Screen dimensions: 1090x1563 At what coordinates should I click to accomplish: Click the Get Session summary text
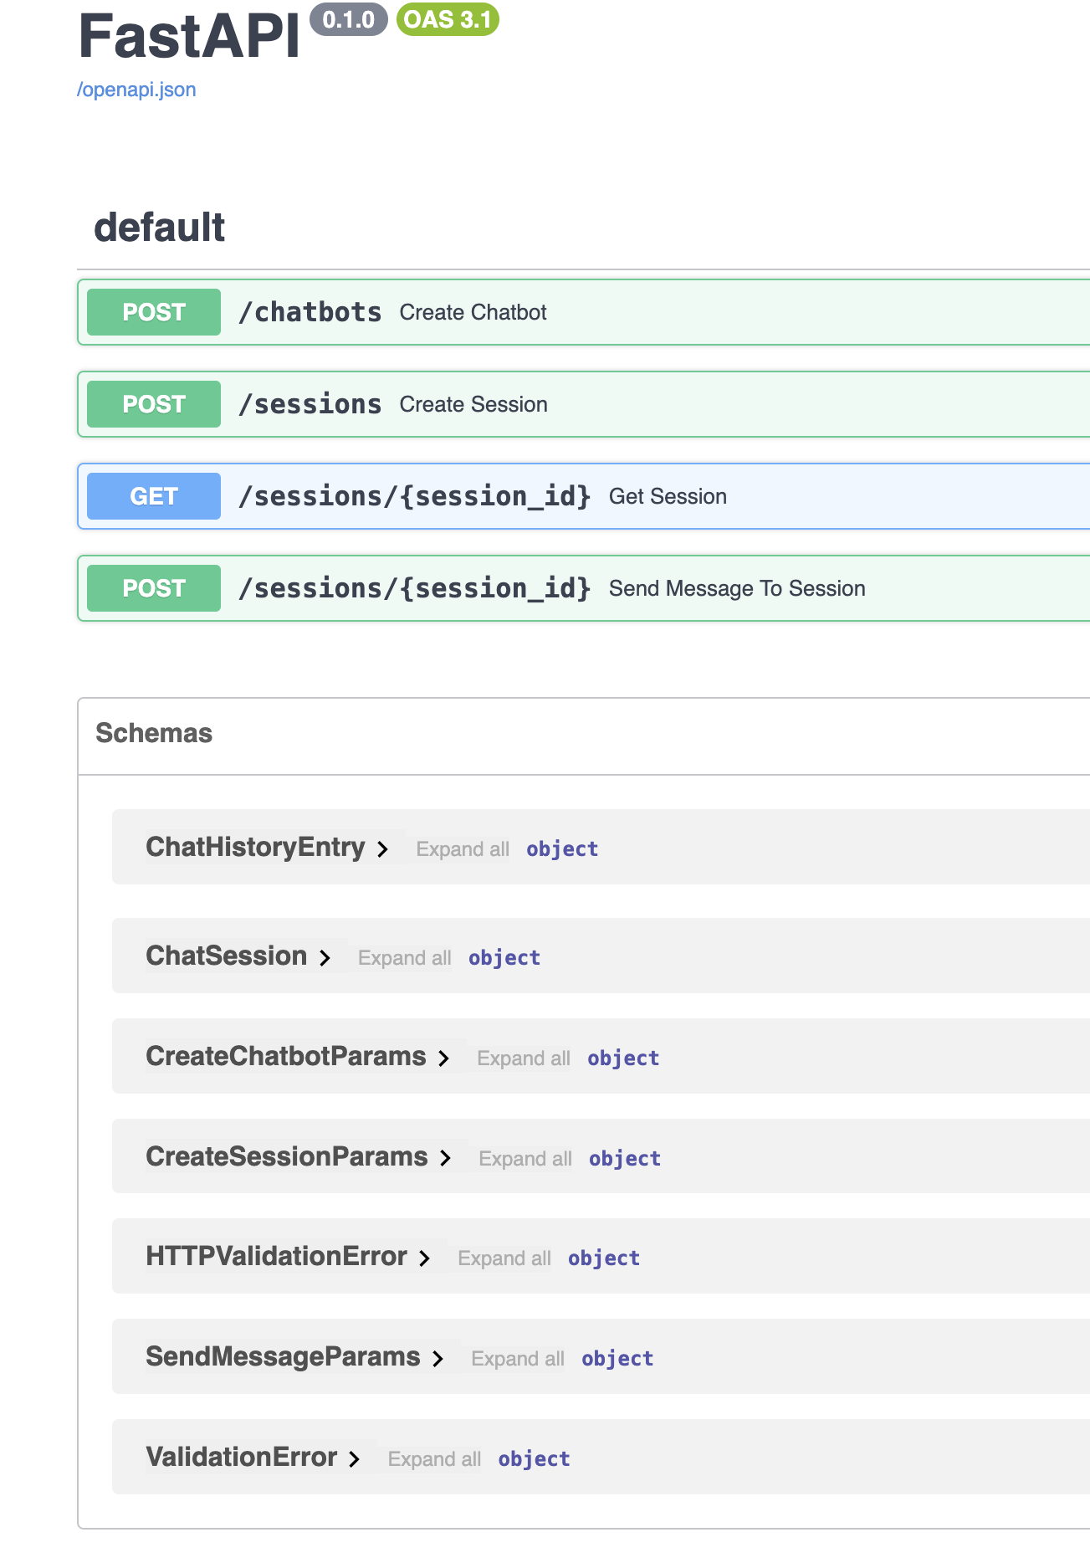pos(668,496)
